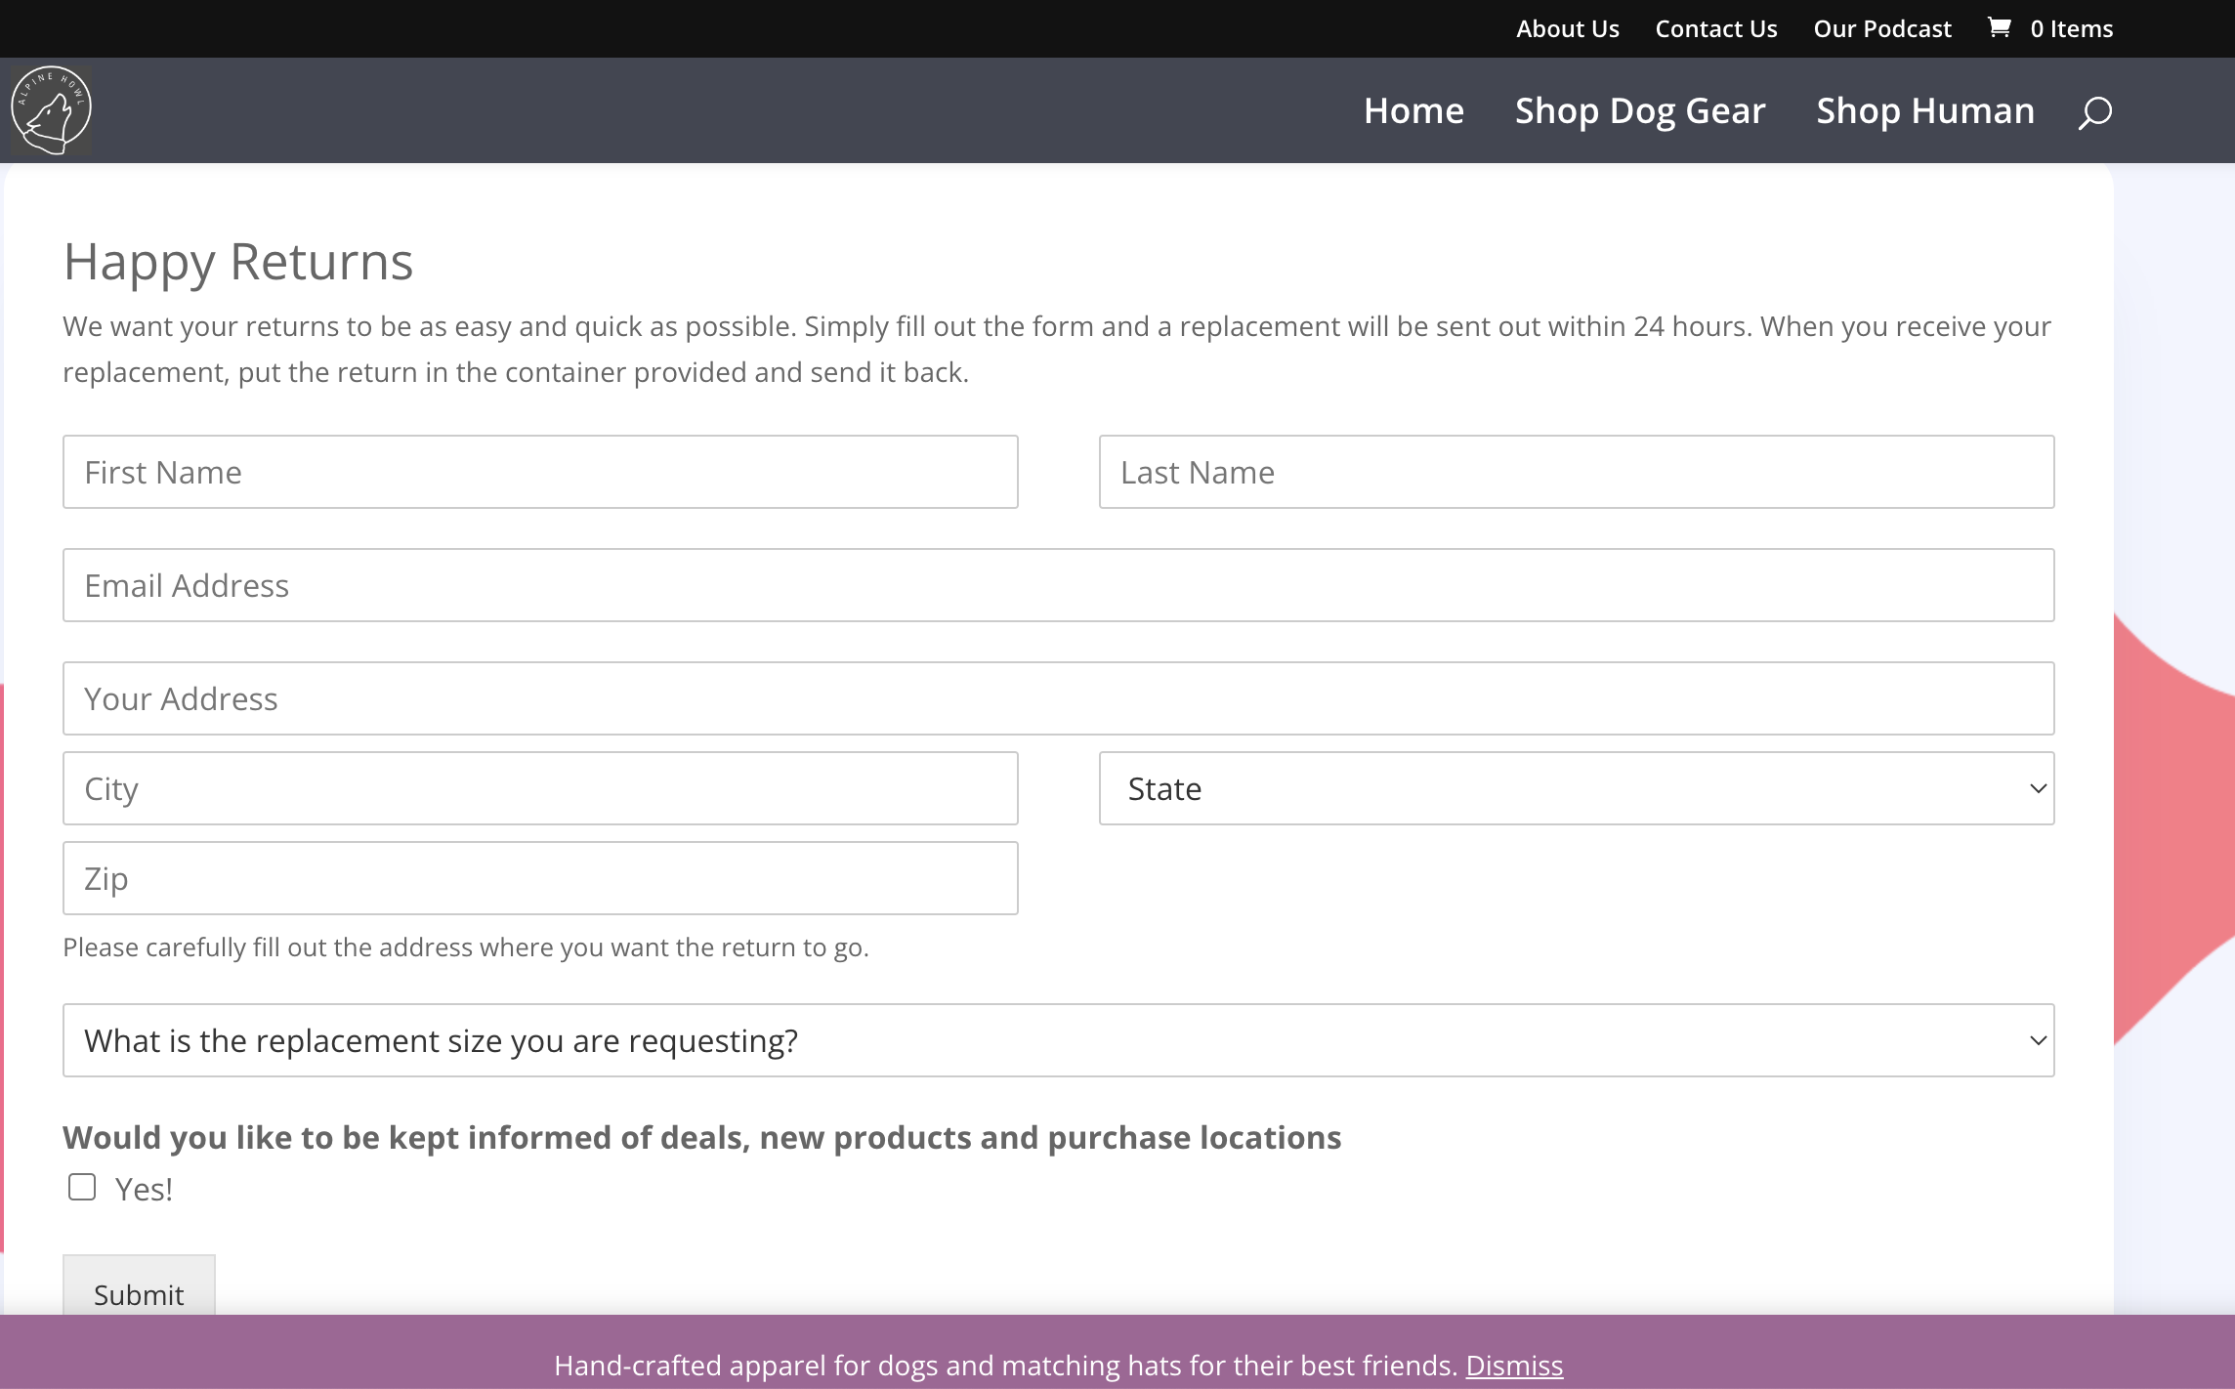Visit Our Podcast page
2235x1389 pixels.
[x=1881, y=27]
